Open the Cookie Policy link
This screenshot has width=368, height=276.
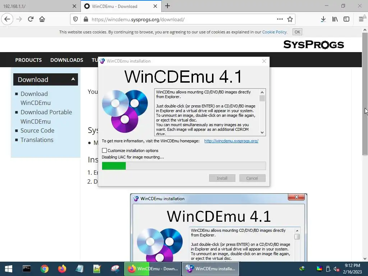(274, 32)
